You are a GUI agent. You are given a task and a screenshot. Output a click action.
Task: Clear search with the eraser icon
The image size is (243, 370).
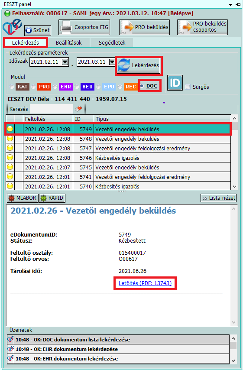(78, 109)
